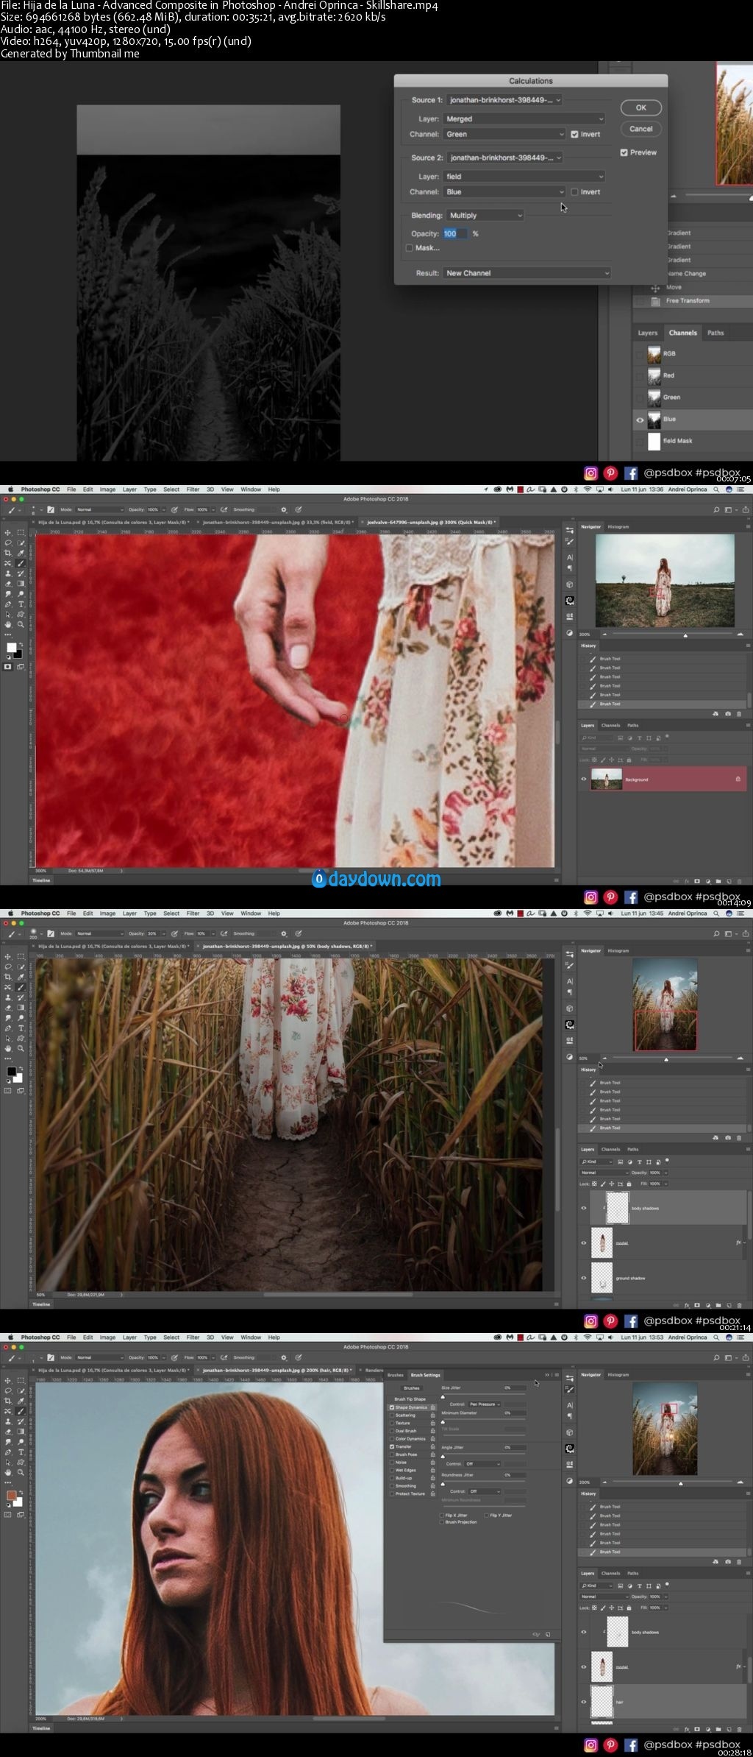The width and height of the screenshot is (753, 1757).
Task: Select the Gradient tool in the wheat-path frame
Action: (x=21, y=1008)
